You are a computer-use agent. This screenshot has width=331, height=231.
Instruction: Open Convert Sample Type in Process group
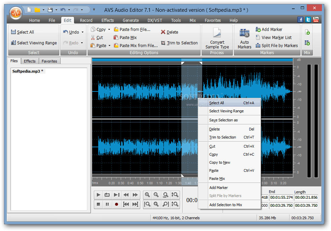point(217,37)
